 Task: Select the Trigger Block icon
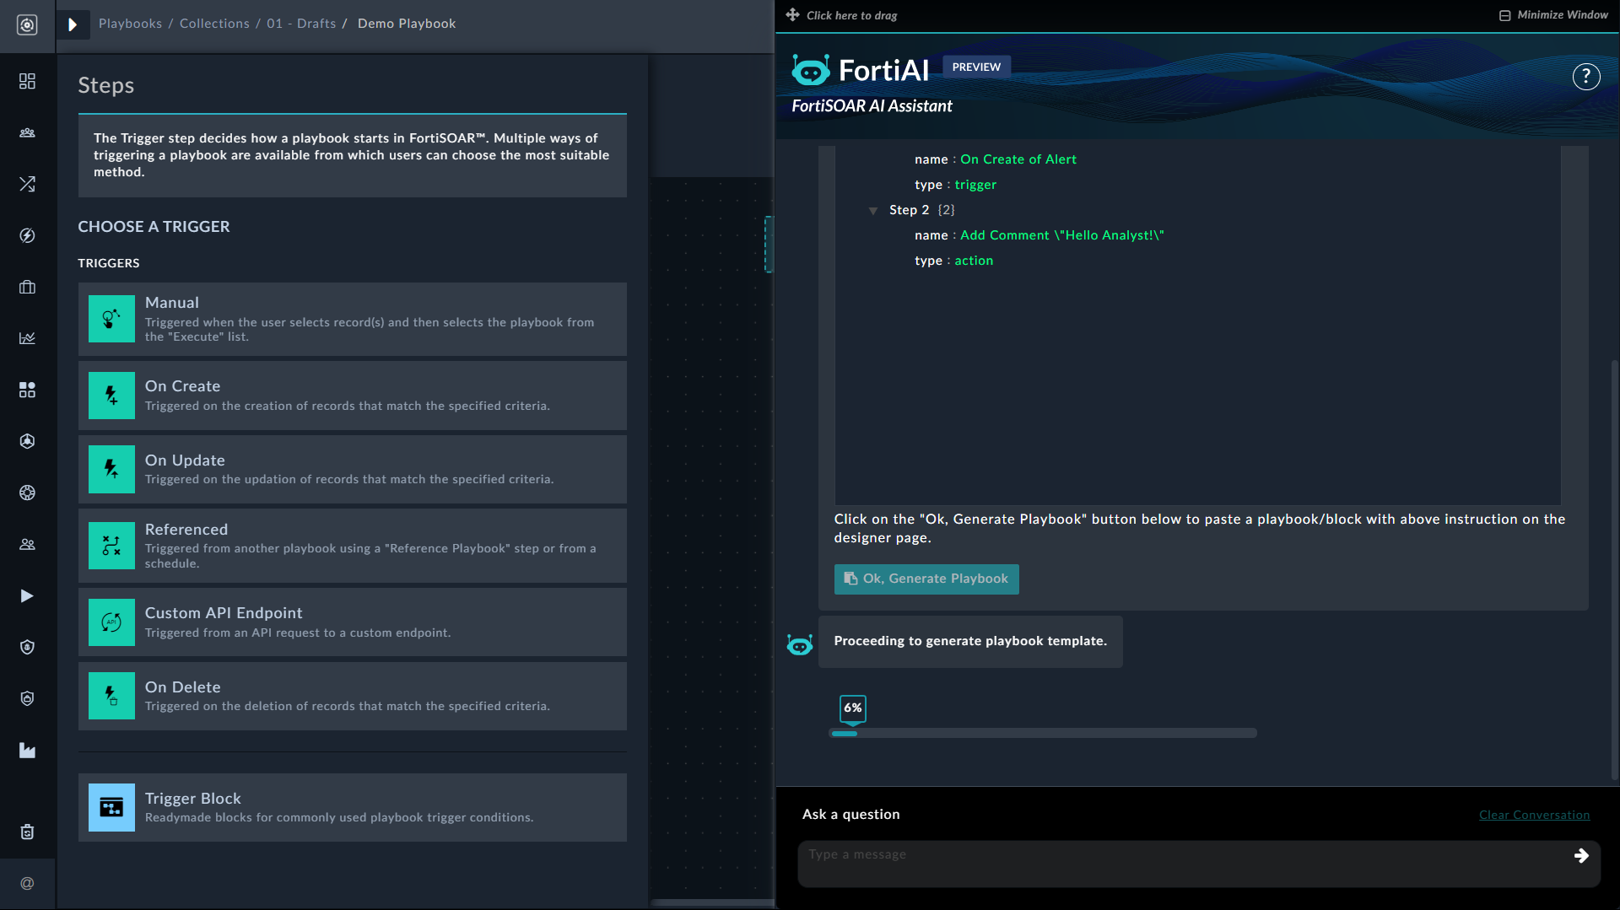(111, 807)
